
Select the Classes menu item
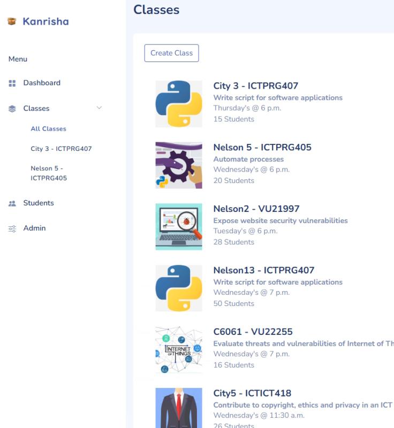[x=36, y=109]
